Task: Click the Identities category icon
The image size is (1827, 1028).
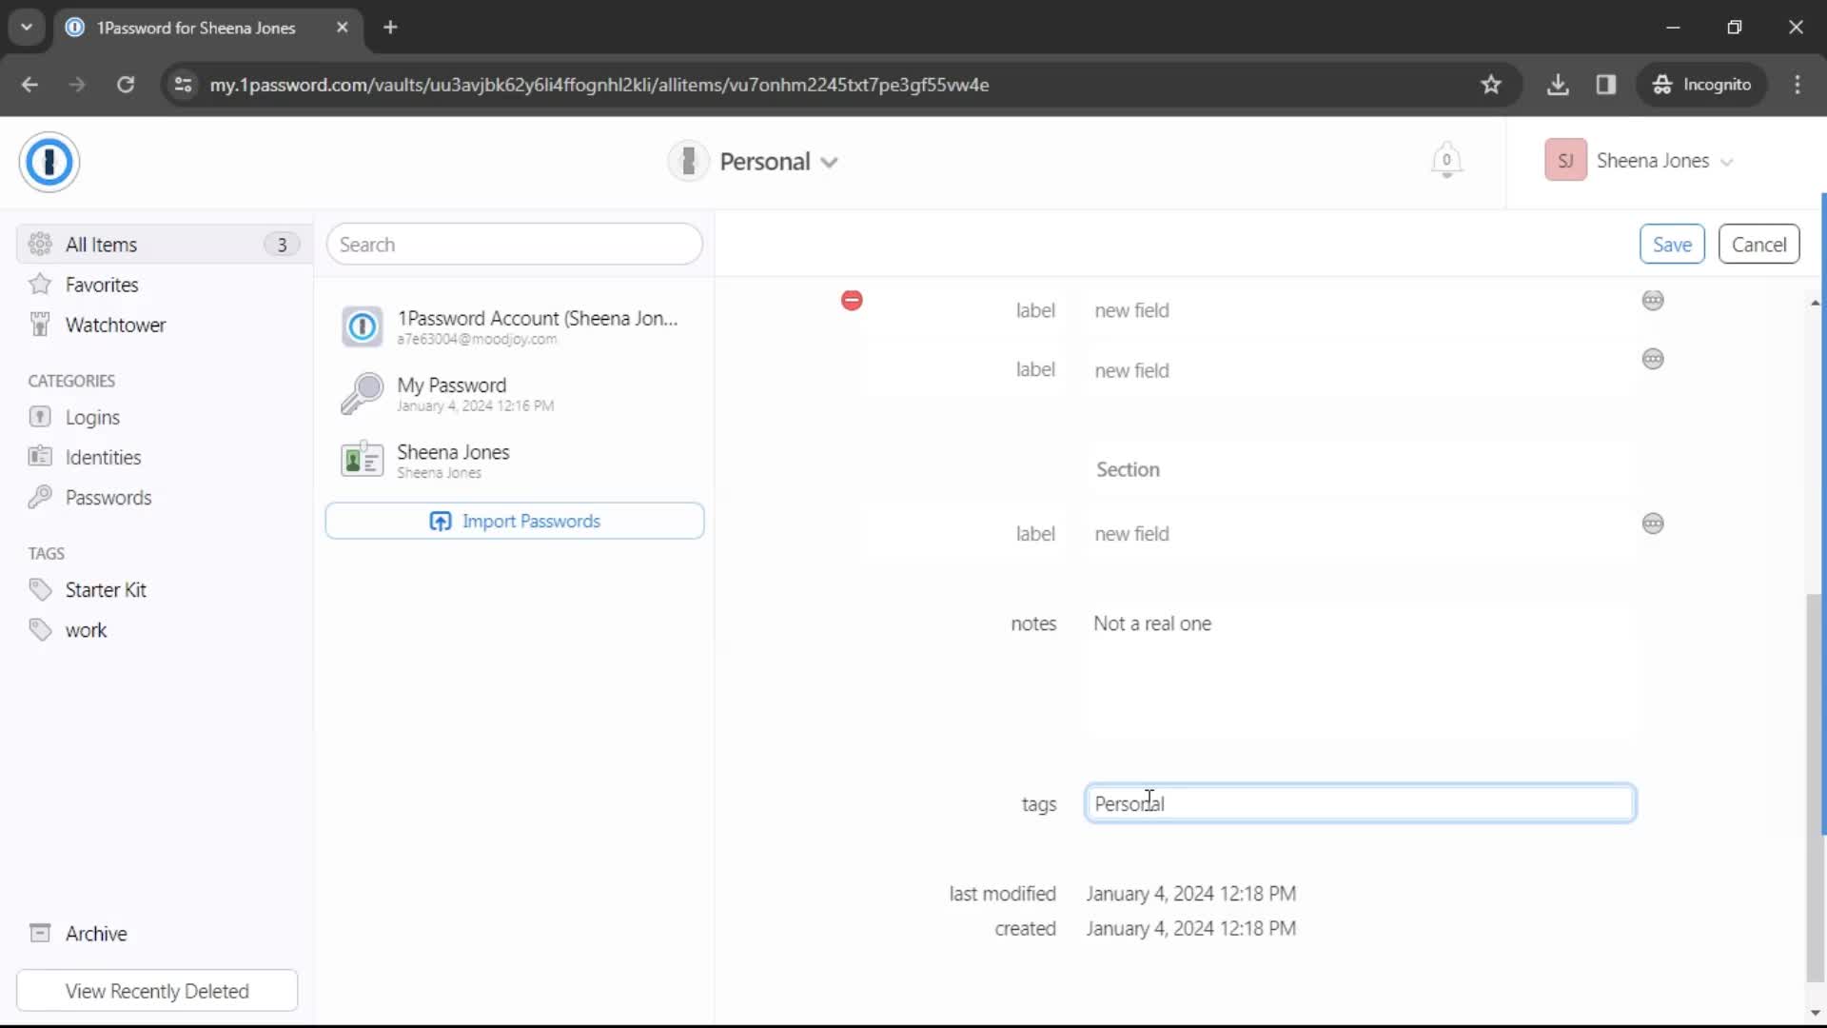Action: coord(39,457)
